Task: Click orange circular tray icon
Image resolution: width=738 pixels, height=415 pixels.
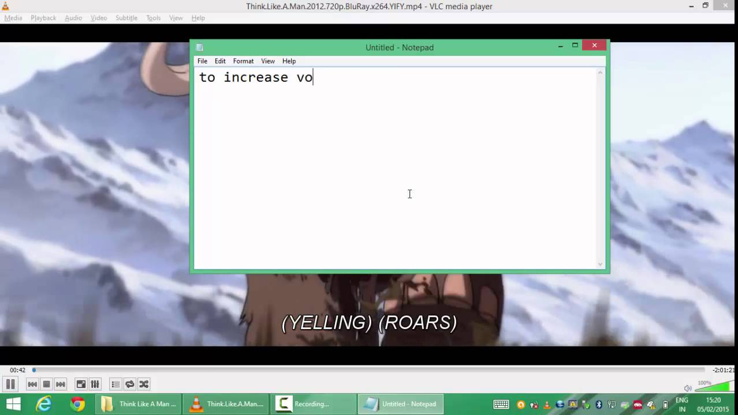Action: coord(521,405)
